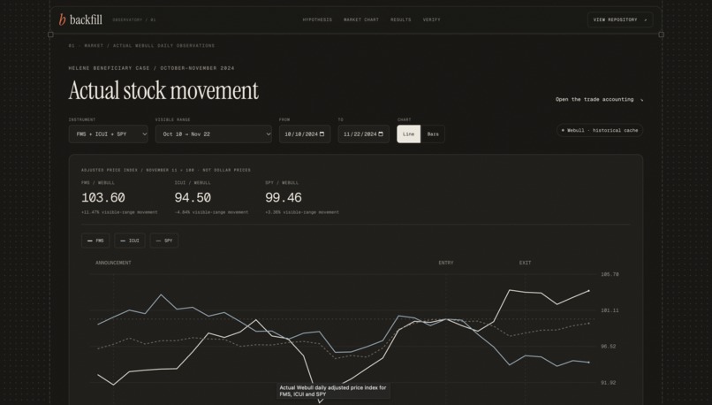Toggle the FMS series legend chip
Screen dimensions: 712x405
[x=95, y=241]
